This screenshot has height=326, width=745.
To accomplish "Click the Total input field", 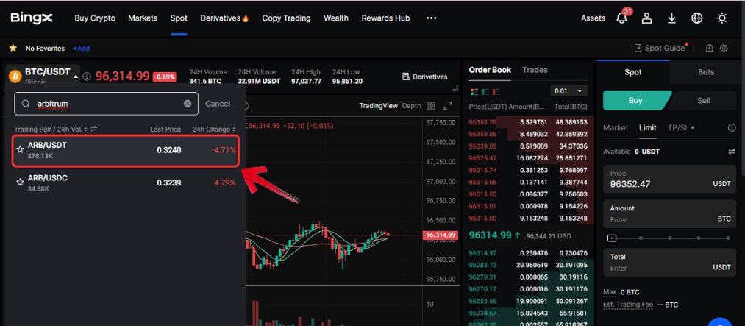I will 669,262.
